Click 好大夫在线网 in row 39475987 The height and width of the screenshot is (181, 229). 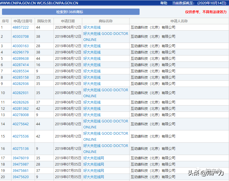tap(94, 164)
